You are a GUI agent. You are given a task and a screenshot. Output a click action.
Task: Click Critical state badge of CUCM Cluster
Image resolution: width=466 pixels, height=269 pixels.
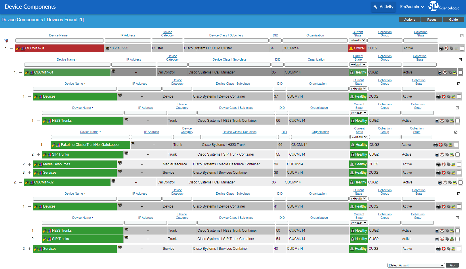pos(357,48)
